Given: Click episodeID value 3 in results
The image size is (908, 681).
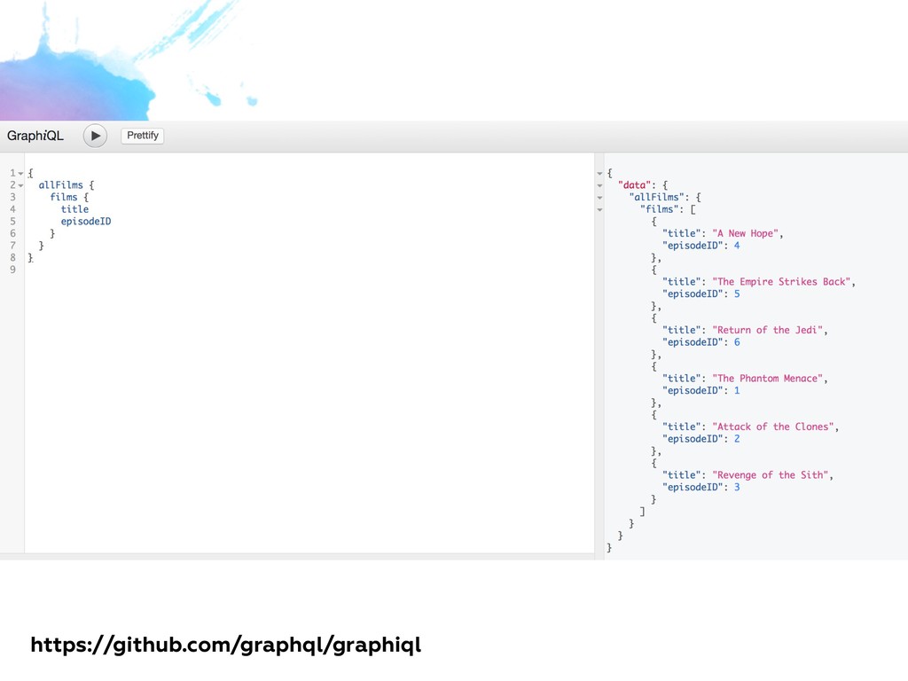Looking at the screenshot, I should point(737,488).
